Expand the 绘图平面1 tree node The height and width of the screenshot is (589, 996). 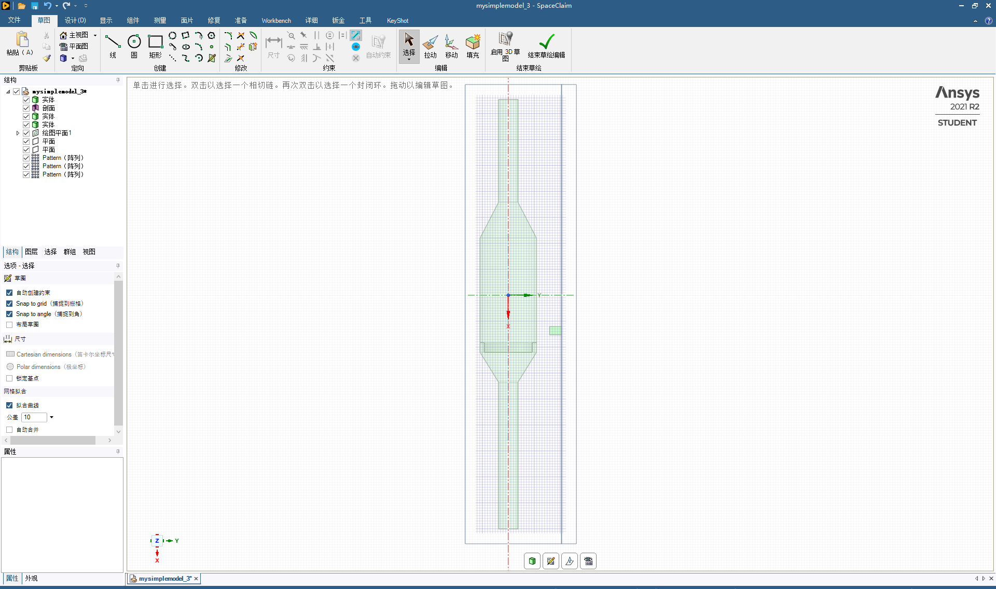pos(18,133)
